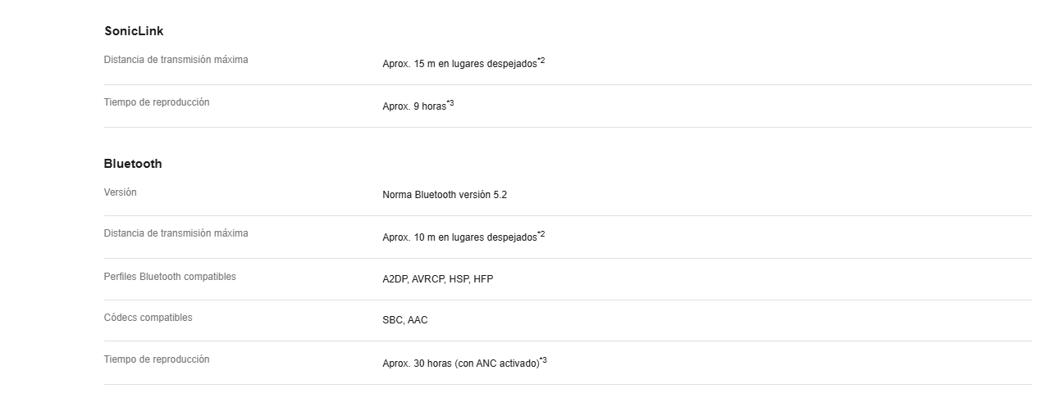Screen dimensions: 1041x402
Task: Click the 'Aprox. 15 m en lugares despejados' value
Action: point(459,63)
